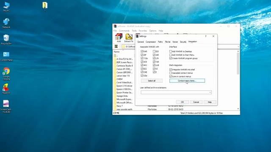Select the 'Epson L110 driver' folder row
This screenshot has width=271, height=152.
pyautogui.click(x=124, y=86)
